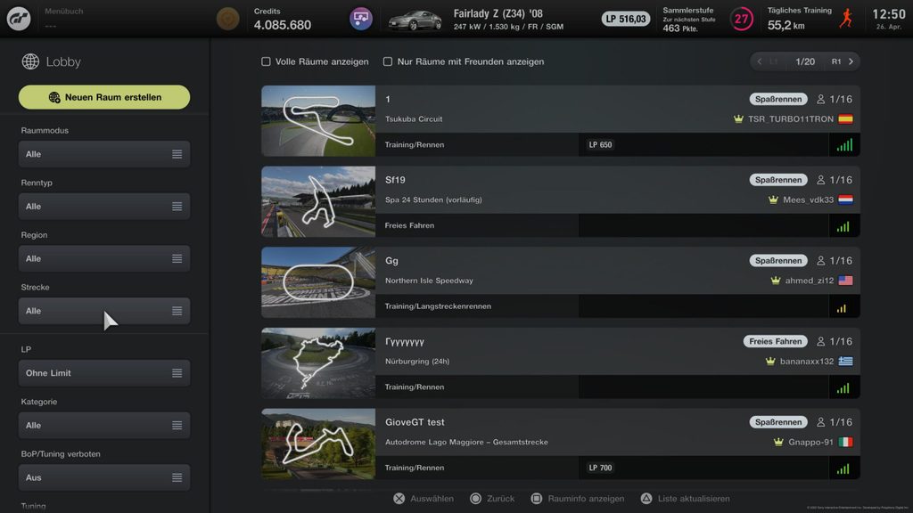Click crown icon next to ahmed_zi12

[x=776, y=281]
